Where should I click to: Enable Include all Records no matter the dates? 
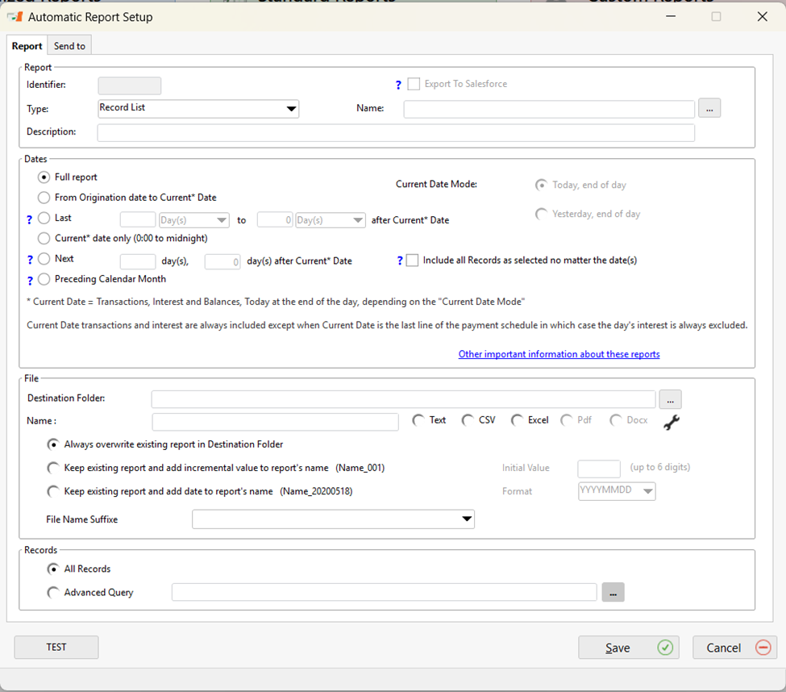point(413,261)
